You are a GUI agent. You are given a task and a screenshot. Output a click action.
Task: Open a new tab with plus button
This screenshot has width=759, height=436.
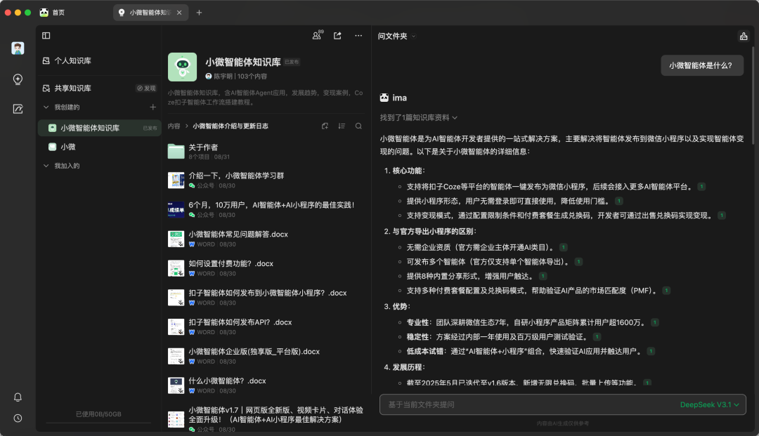click(199, 13)
